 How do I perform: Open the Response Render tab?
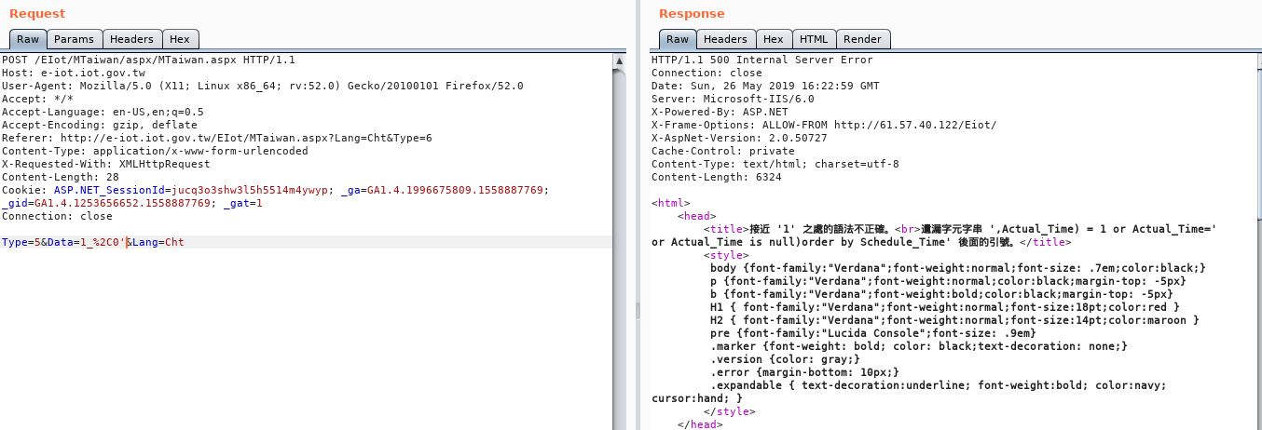(863, 39)
